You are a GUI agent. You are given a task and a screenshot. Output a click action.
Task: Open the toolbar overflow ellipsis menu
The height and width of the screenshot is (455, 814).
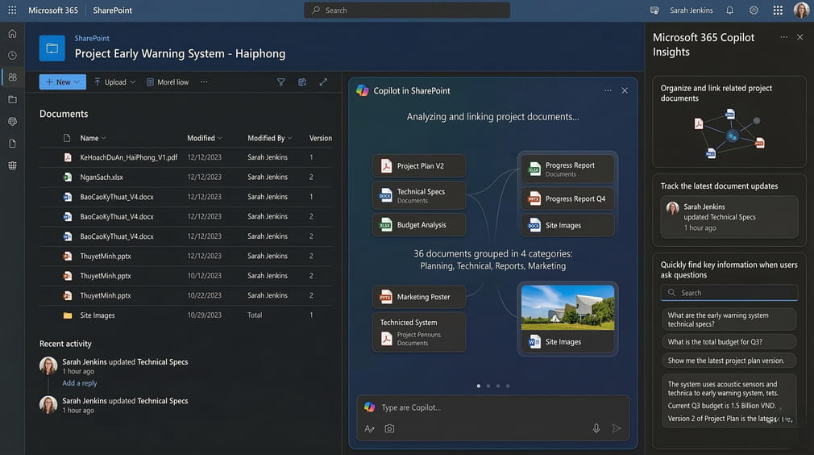204,82
